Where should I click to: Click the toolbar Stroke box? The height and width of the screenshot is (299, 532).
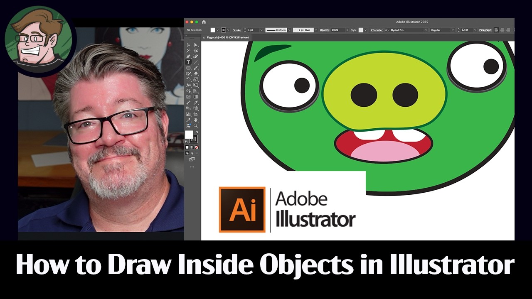194,139
